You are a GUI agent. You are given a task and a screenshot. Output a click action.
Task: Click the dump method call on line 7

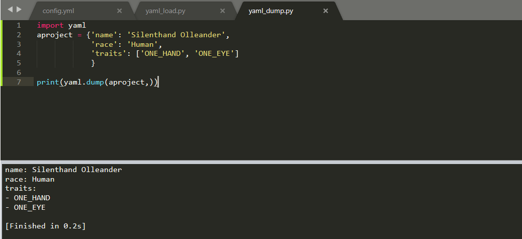[x=95, y=82]
